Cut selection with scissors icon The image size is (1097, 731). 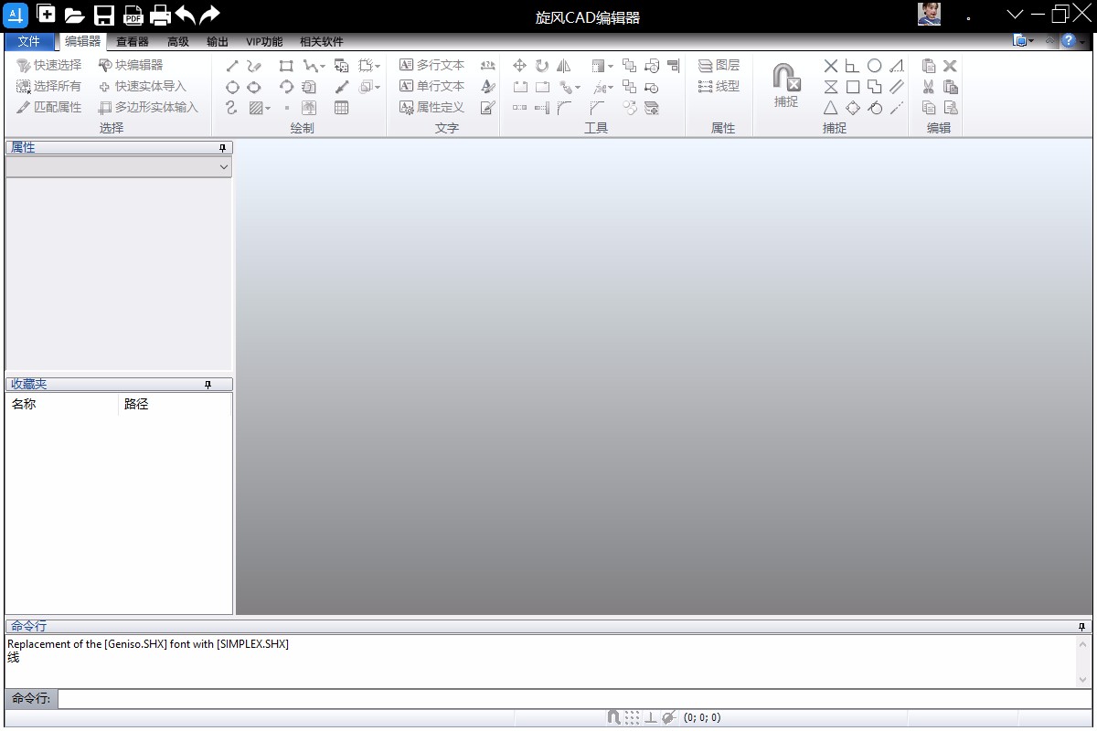pyautogui.click(x=929, y=87)
